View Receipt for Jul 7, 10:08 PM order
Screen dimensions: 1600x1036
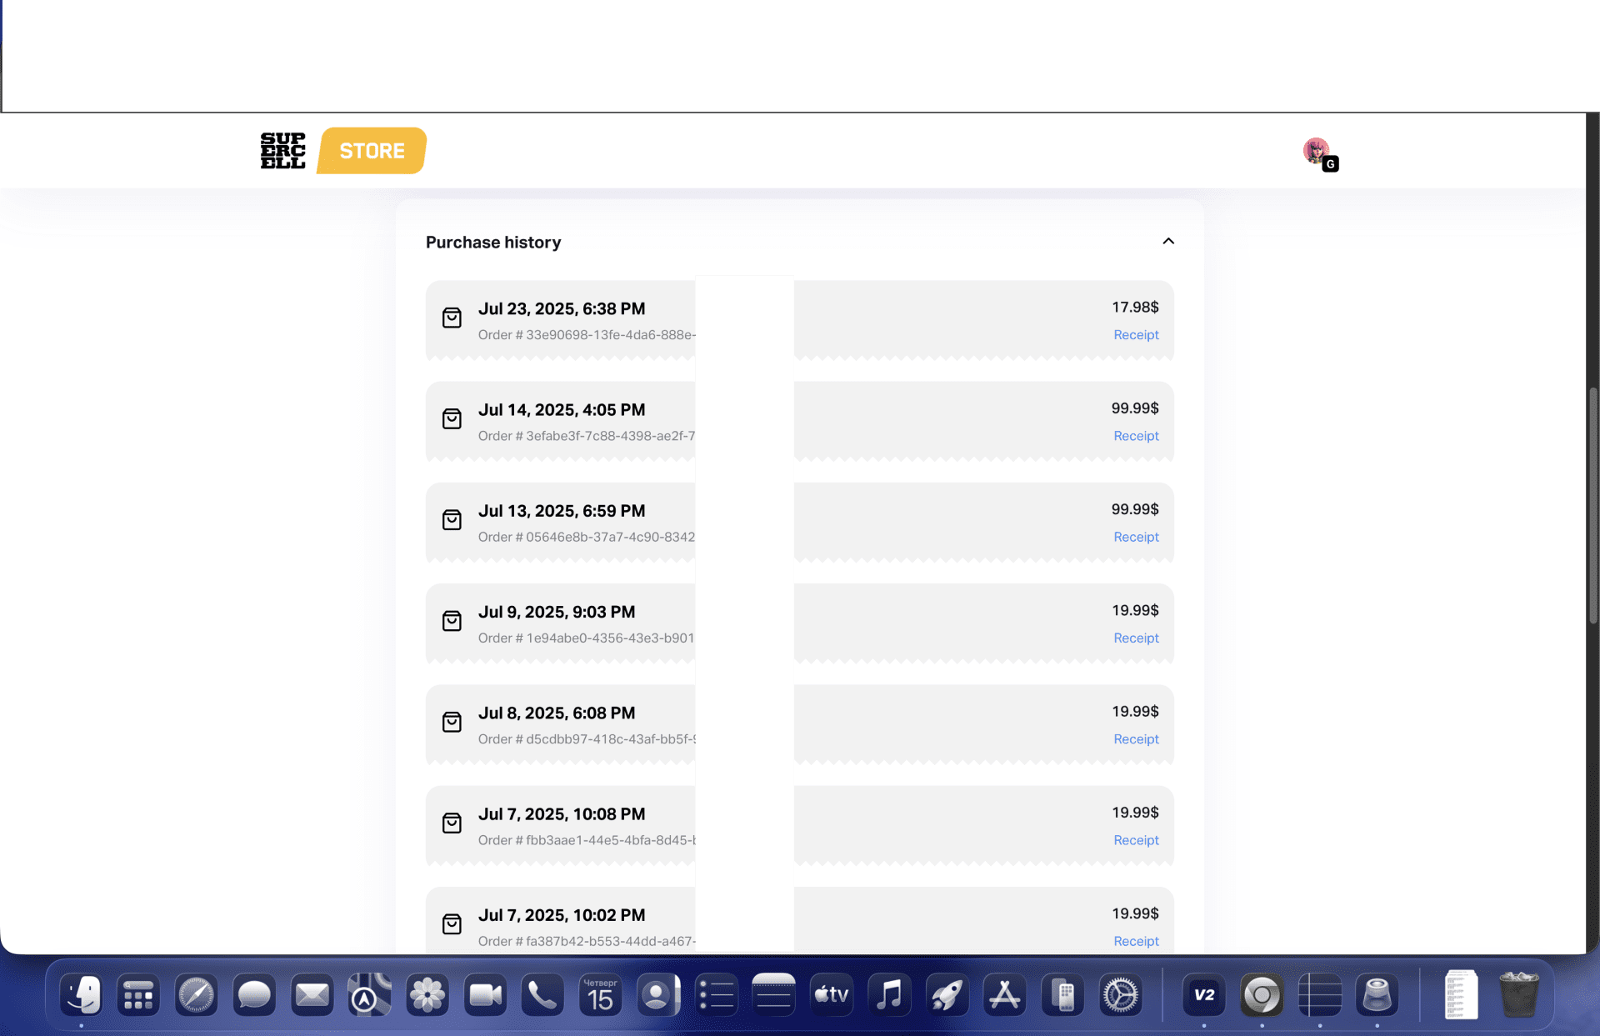pos(1136,840)
